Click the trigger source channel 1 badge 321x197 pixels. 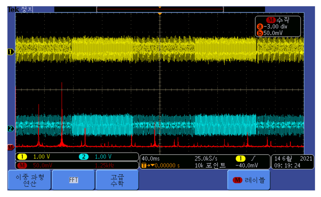pyautogui.click(x=241, y=159)
